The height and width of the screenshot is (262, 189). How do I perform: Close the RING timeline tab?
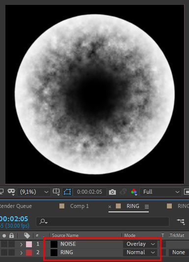tap(109, 206)
